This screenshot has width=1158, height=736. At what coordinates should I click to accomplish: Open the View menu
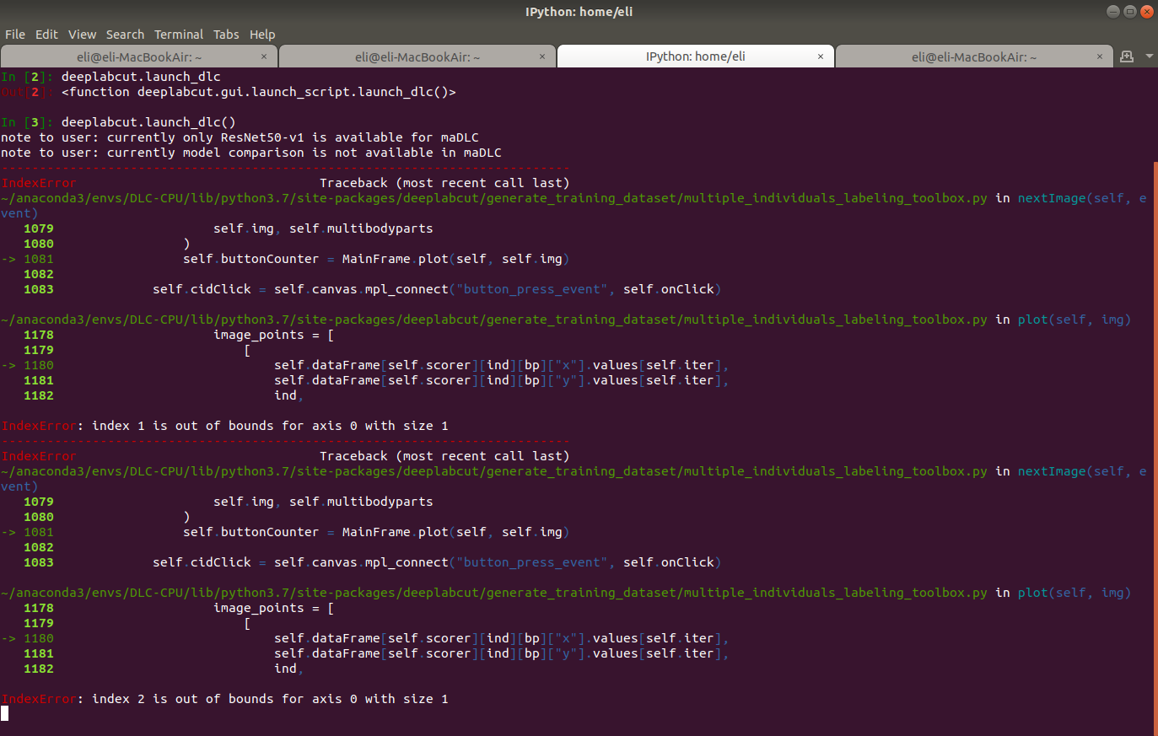point(82,34)
